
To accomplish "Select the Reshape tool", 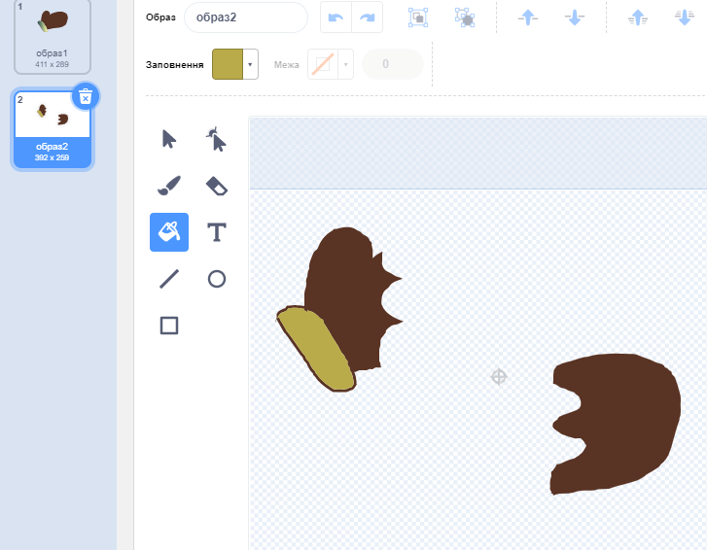I will (216, 139).
